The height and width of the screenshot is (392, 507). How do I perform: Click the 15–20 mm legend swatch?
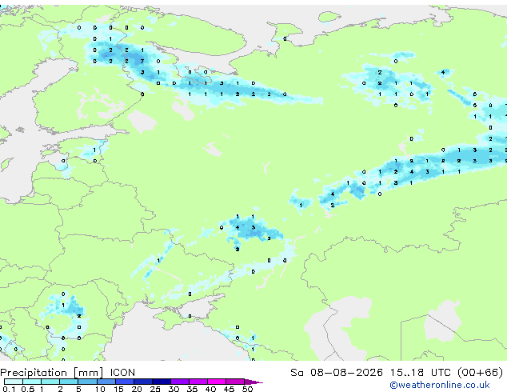tap(124, 382)
